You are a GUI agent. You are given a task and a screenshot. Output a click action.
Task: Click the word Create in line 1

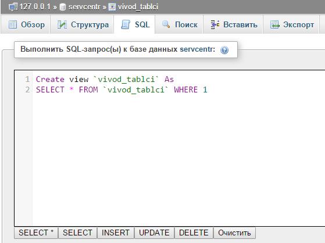click(50, 79)
